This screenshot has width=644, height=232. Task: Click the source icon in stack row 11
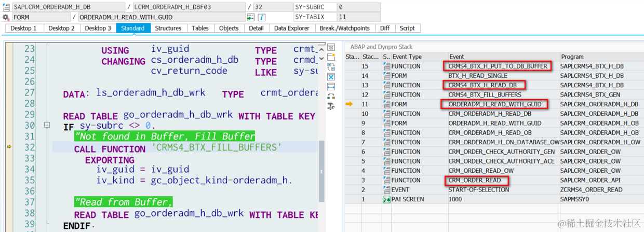click(x=386, y=104)
